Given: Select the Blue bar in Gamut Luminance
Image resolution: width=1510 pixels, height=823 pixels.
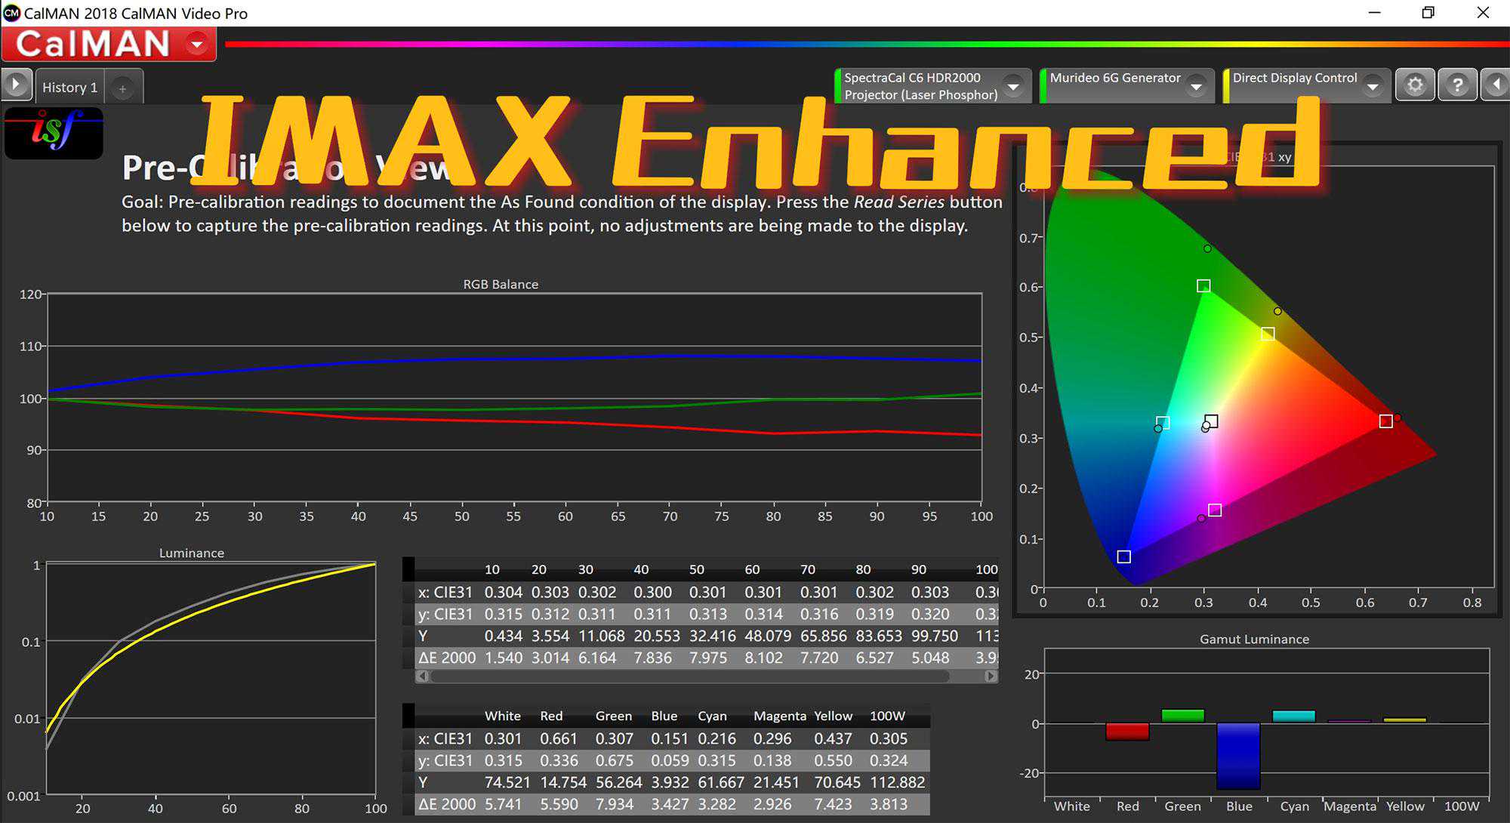Looking at the screenshot, I should 1238,755.
